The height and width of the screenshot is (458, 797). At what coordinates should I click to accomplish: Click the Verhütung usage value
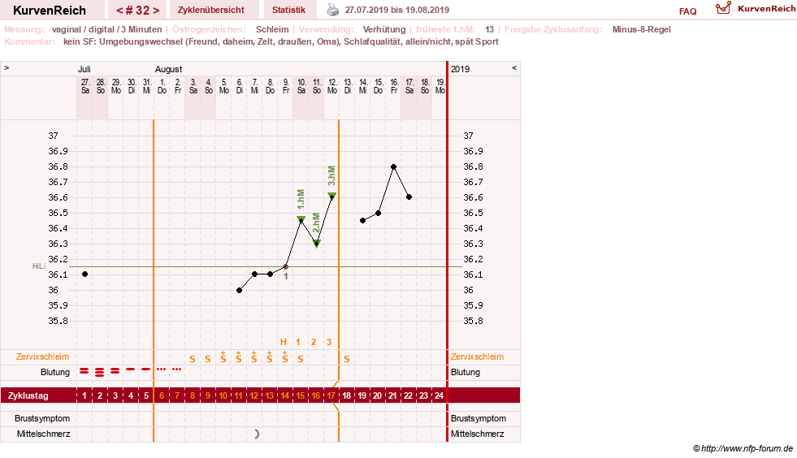click(x=384, y=29)
